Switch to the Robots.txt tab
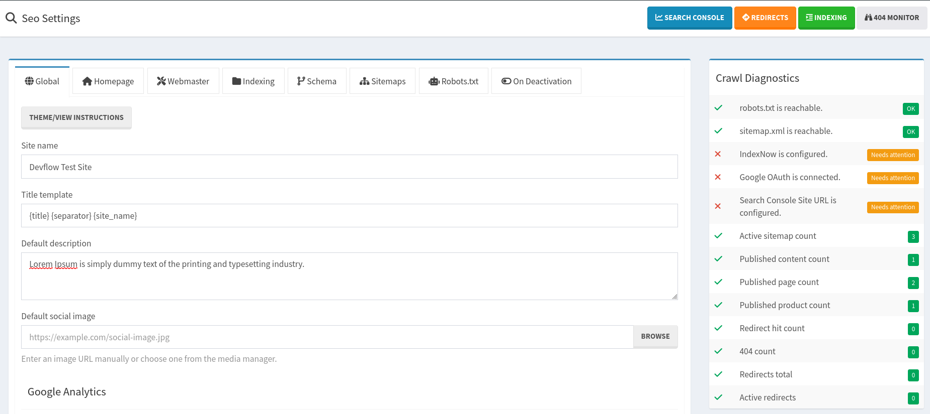The height and width of the screenshot is (414, 930). point(454,81)
